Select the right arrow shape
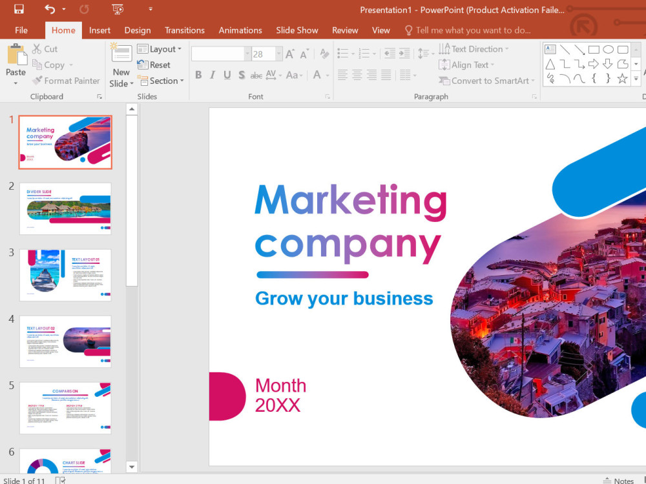This screenshot has height=484, width=646. [x=593, y=64]
